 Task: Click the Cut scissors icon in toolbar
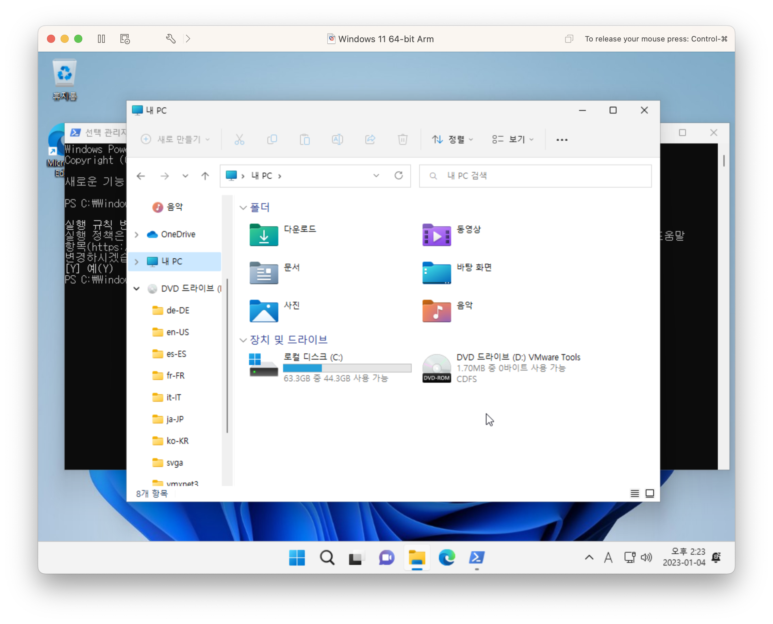click(239, 139)
